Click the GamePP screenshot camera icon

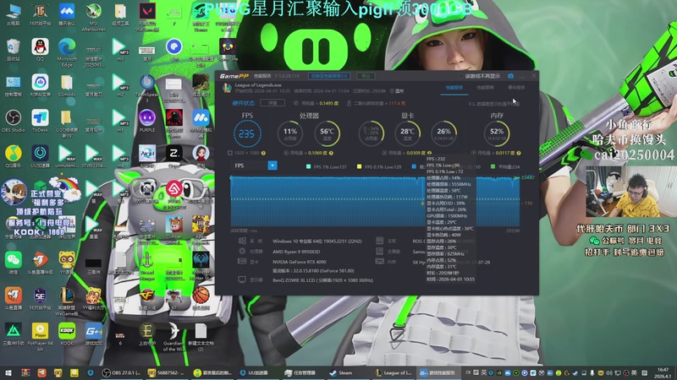click(x=511, y=76)
